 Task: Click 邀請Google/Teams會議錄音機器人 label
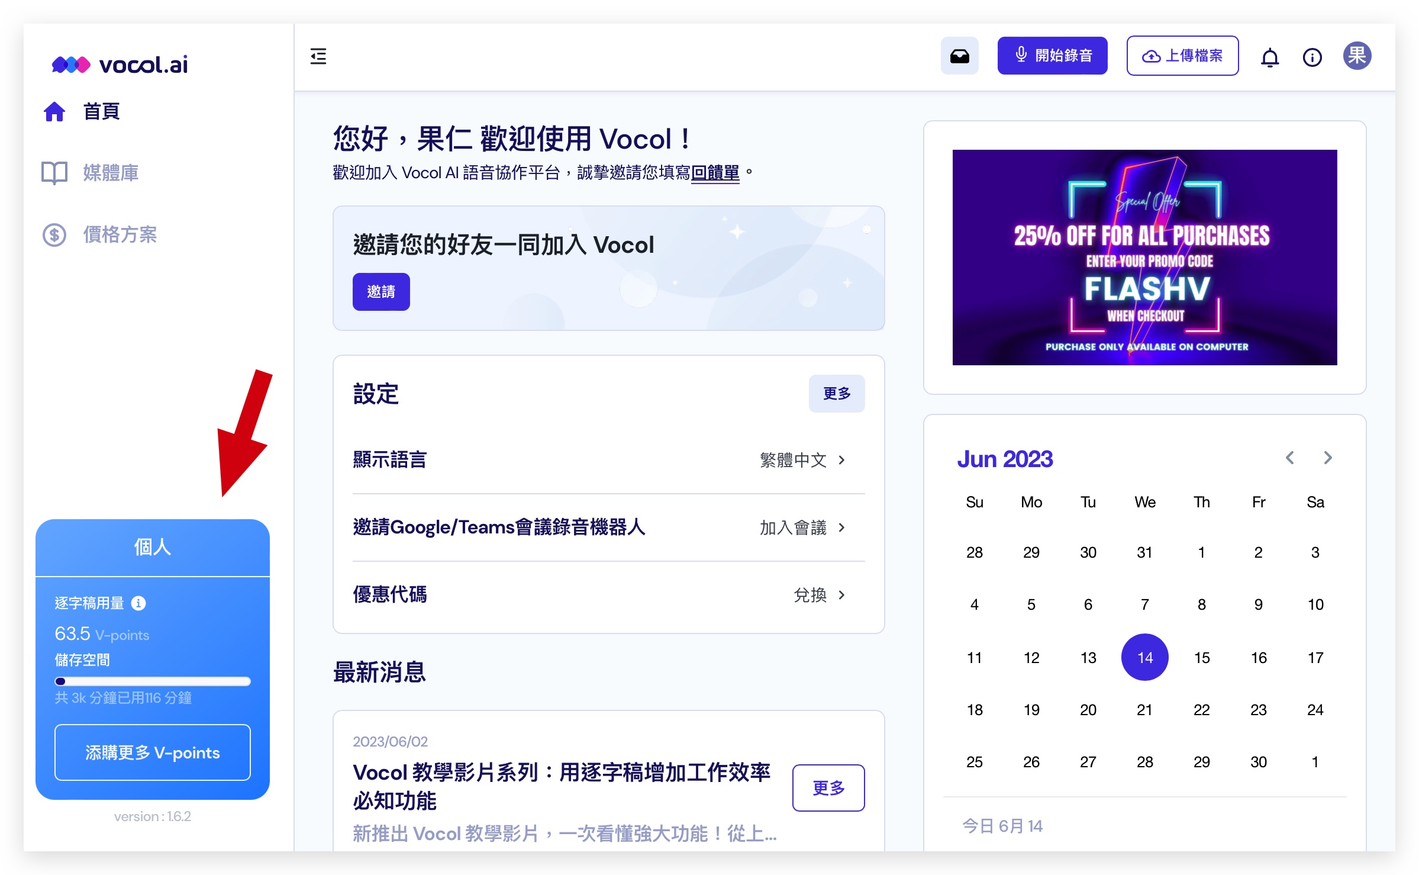click(x=499, y=527)
